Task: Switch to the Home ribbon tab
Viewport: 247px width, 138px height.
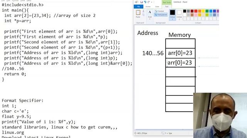Action: tap(148, 7)
